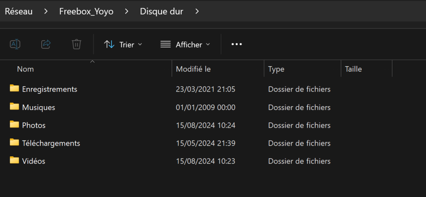Open the three-dots more options menu
Image resolution: width=426 pixels, height=197 pixels.
(x=236, y=44)
